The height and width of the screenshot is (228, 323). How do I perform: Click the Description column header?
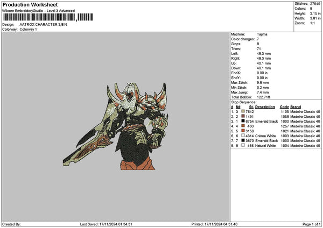pyautogui.click(x=265, y=106)
